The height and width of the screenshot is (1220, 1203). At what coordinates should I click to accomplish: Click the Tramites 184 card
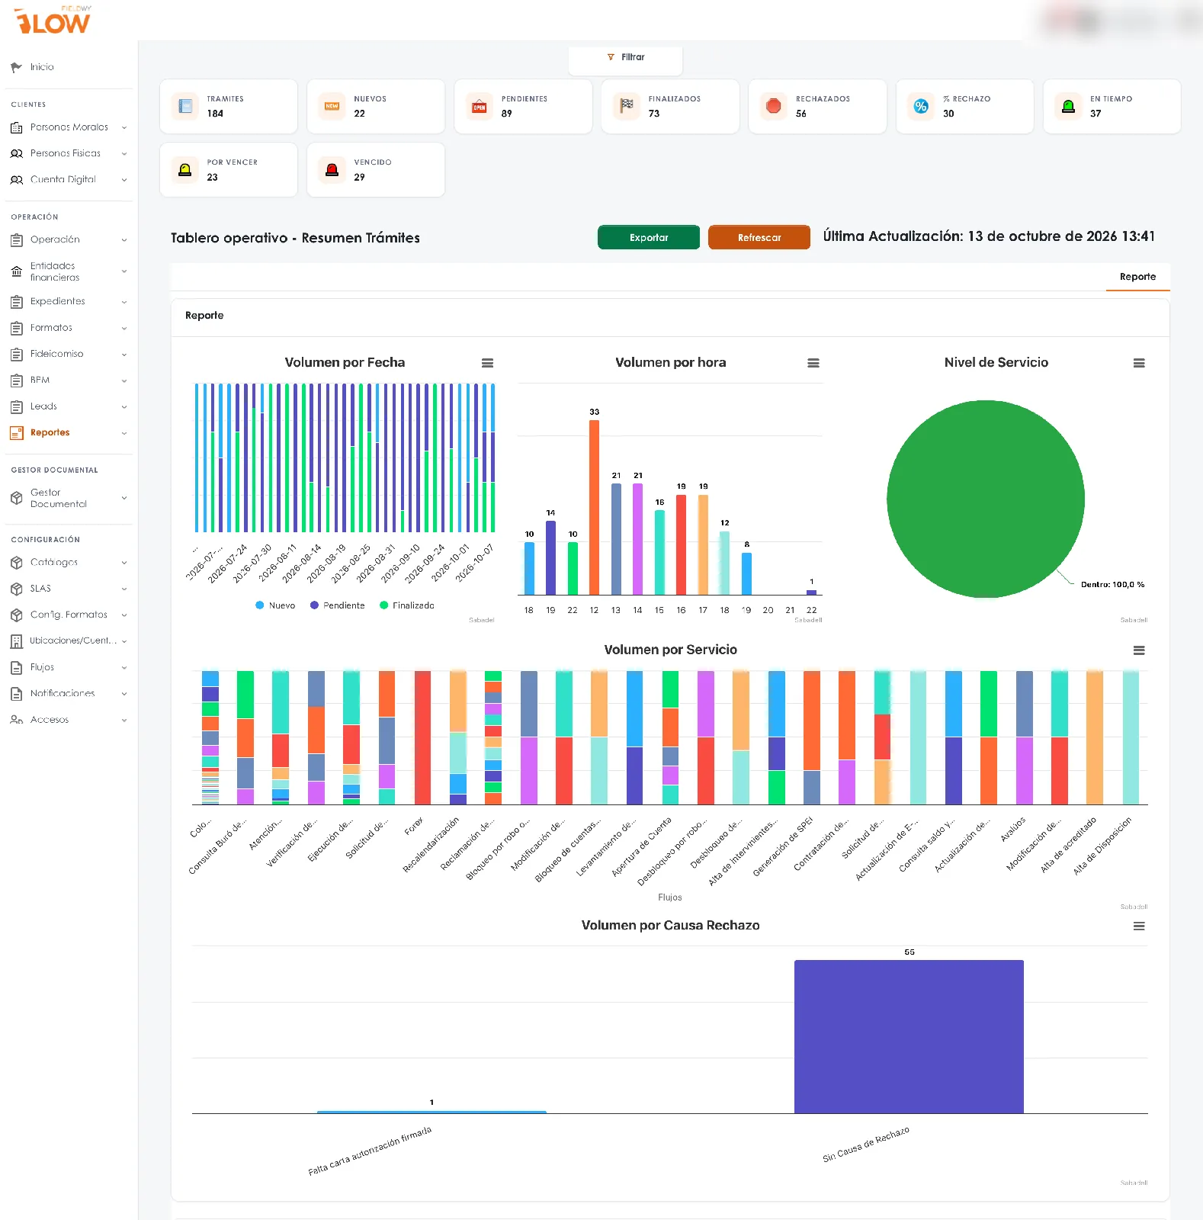(229, 107)
